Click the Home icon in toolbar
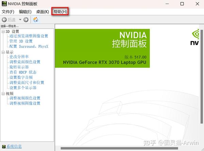This screenshot has height=151, width=204. tap(36, 19)
